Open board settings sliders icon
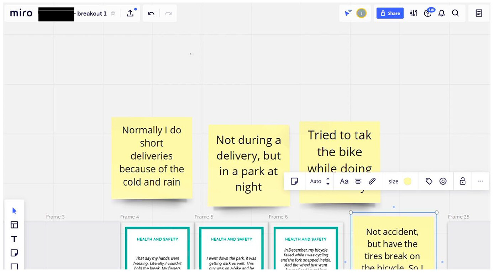The image size is (494, 273). point(414,13)
